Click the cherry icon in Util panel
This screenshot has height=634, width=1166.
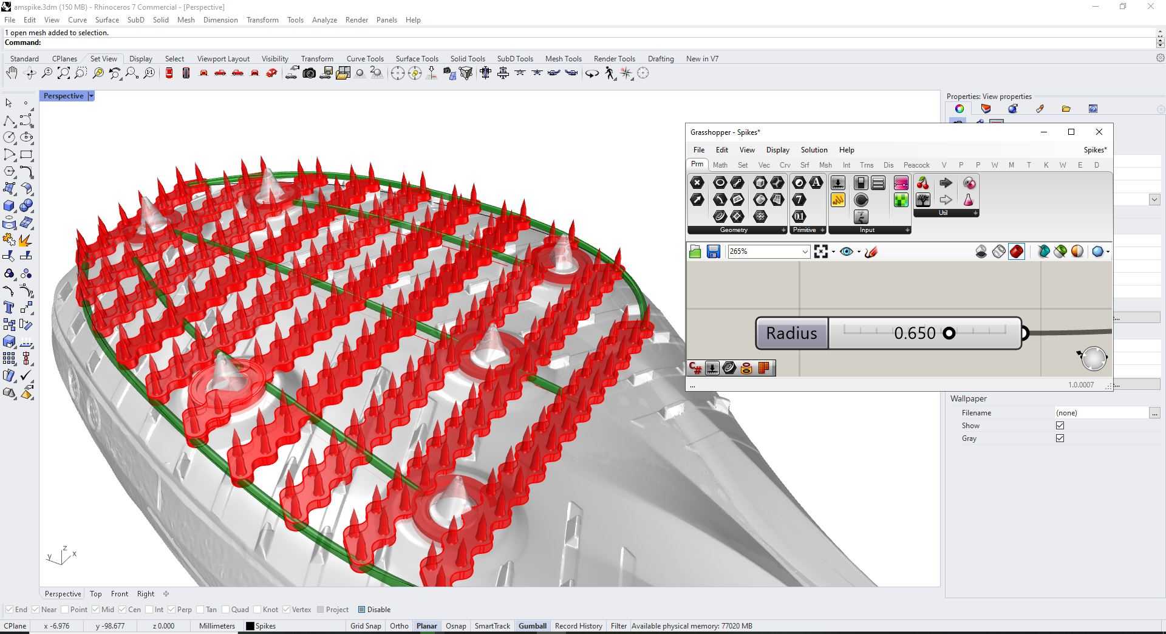923,183
